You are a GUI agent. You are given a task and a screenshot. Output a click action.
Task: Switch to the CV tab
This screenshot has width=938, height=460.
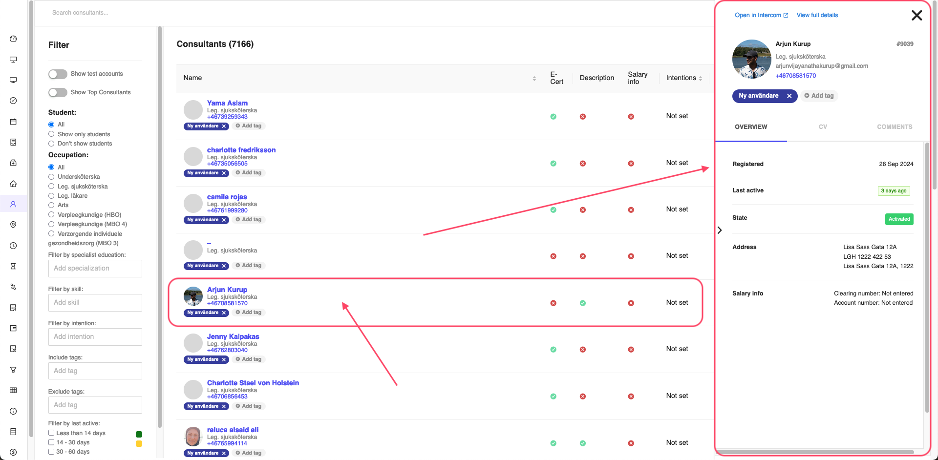[823, 127]
